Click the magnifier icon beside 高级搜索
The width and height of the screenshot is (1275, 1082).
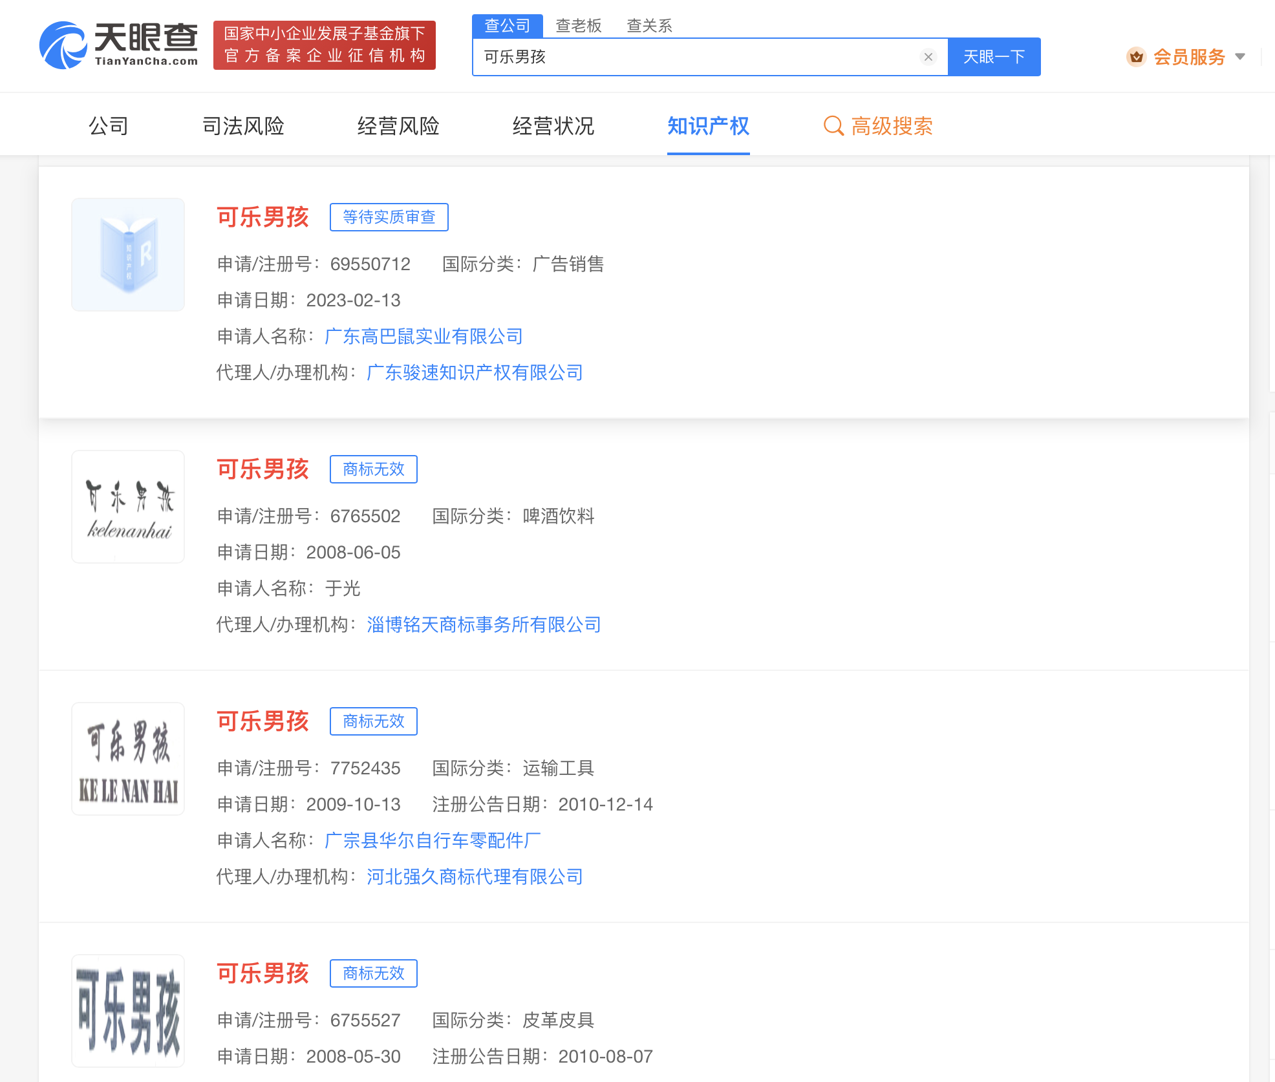pos(833,125)
